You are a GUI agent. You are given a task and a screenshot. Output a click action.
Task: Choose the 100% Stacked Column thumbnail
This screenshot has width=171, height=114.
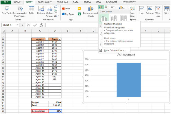[123, 18]
